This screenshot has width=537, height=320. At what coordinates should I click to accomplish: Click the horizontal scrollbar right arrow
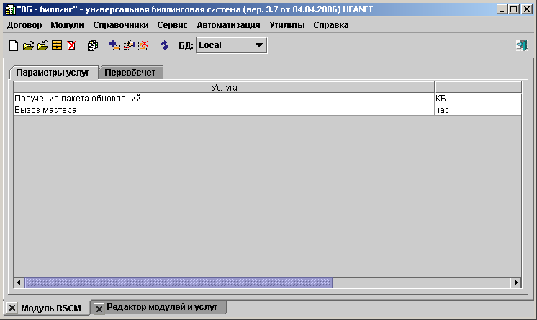pos(515,283)
